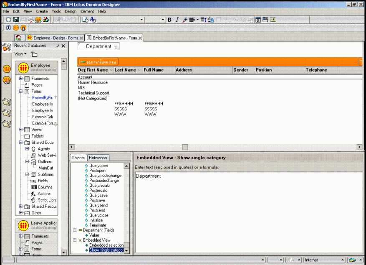Image resolution: width=366 pixels, height=265 pixels.
Task: Click the starred bookmark folder icon in sidebar
Action: [7, 47]
